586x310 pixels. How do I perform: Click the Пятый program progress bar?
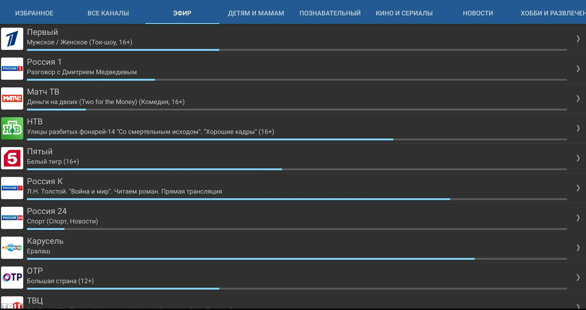click(x=297, y=169)
